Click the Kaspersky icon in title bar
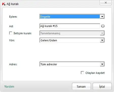Viewport: 114px width, 92px height. click(4, 4)
